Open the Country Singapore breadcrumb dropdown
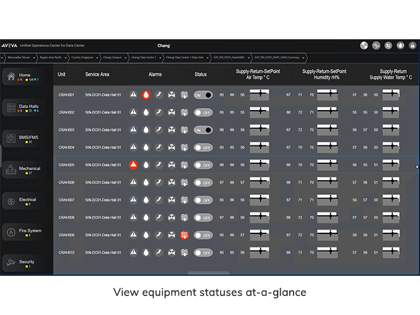This screenshot has height=315, width=420. [x=82, y=57]
